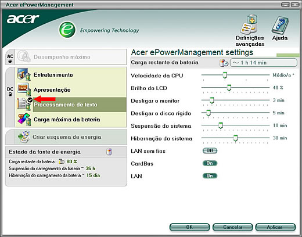
Task: Click small battery icon beside 80 %
Action: pyautogui.click(x=62, y=161)
